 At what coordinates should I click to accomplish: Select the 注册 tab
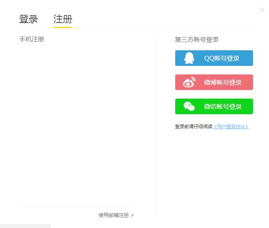pos(63,19)
